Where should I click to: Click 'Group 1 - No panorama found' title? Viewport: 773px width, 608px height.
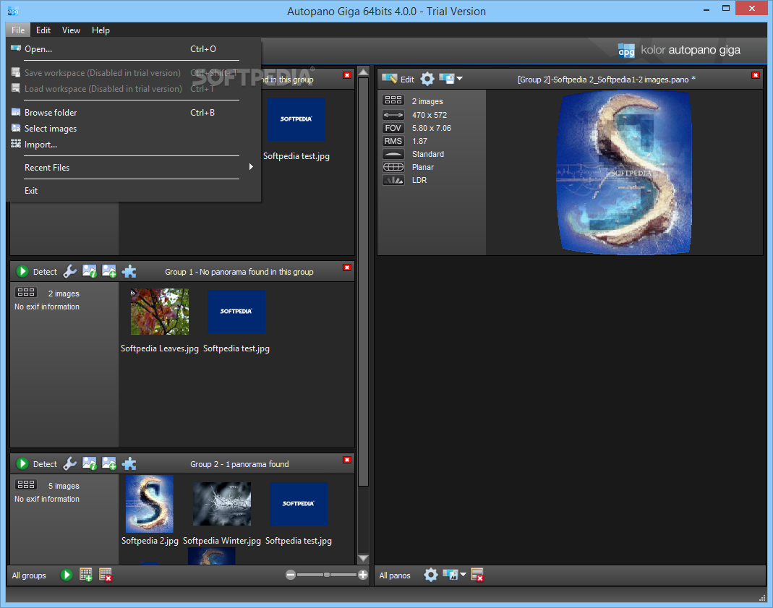239,272
